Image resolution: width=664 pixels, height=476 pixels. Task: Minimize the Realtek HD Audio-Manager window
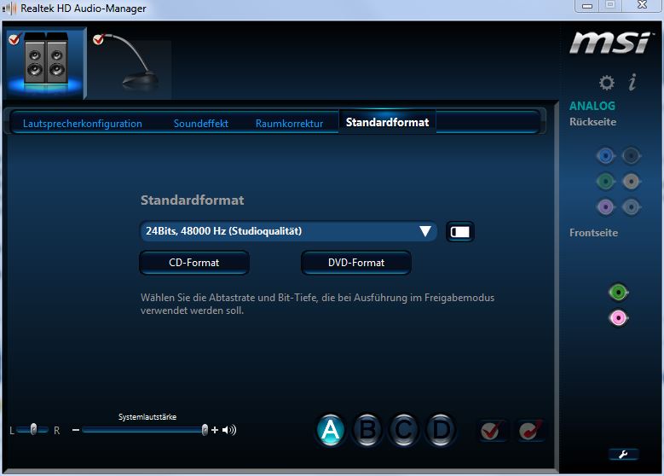587,5
